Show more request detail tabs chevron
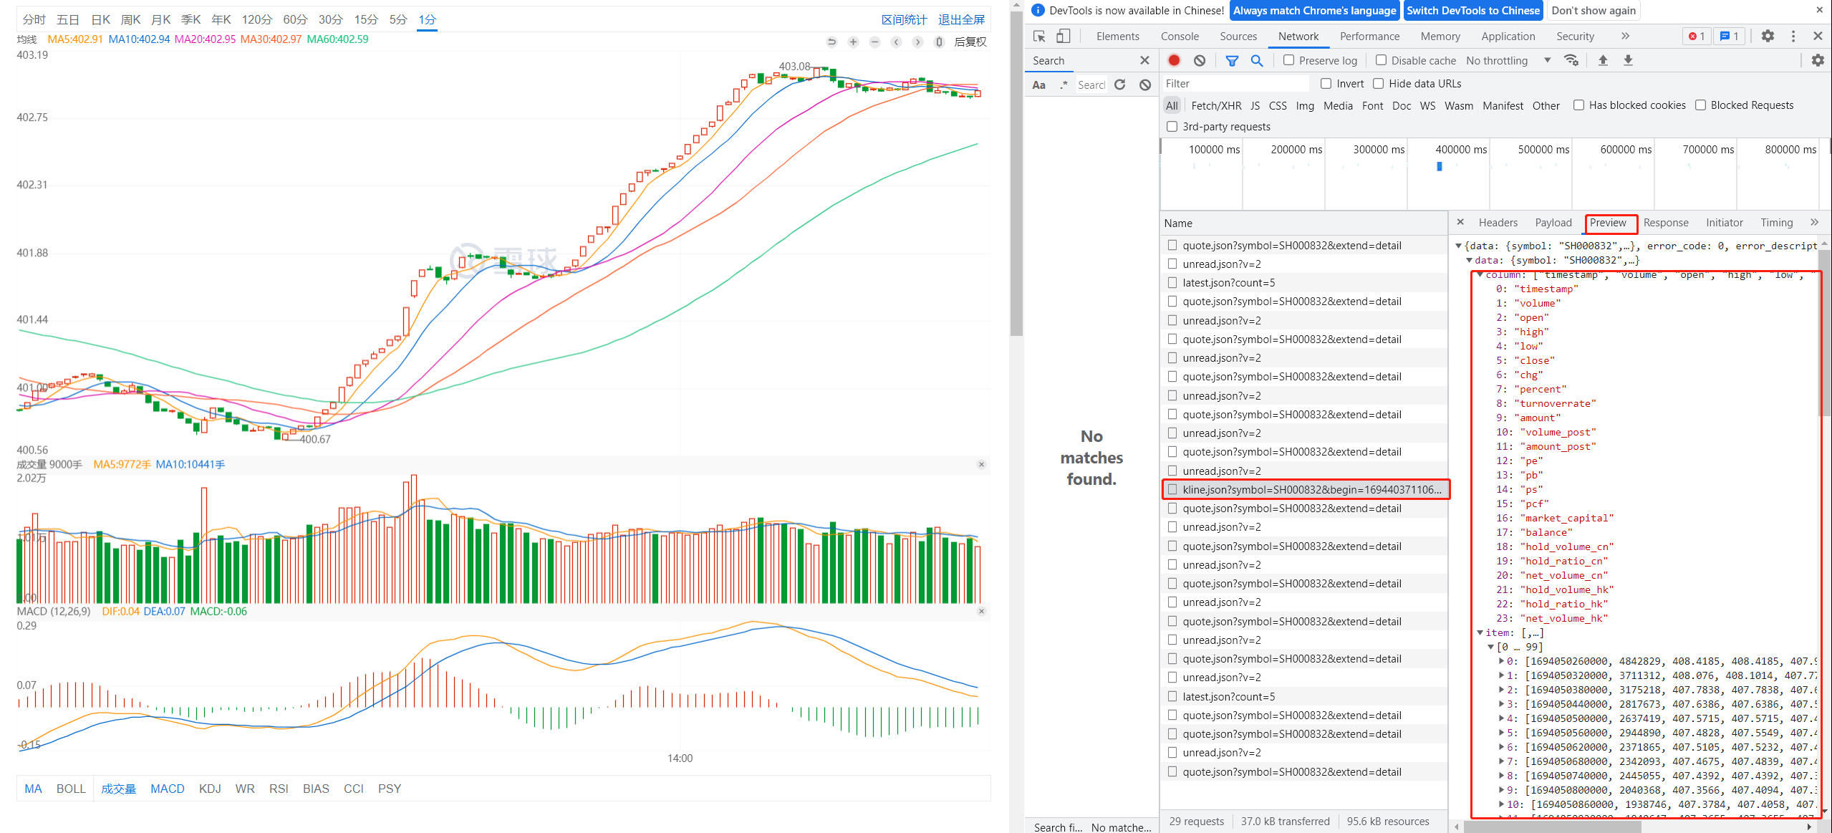Image resolution: width=1832 pixels, height=833 pixels. point(1814,222)
